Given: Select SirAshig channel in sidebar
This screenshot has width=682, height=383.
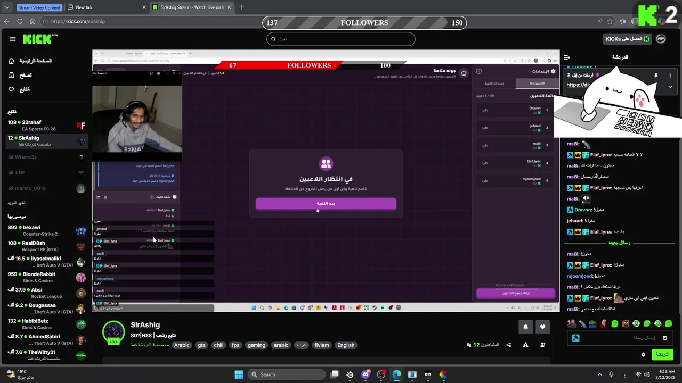Looking at the screenshot, I should tap(46, 141).
